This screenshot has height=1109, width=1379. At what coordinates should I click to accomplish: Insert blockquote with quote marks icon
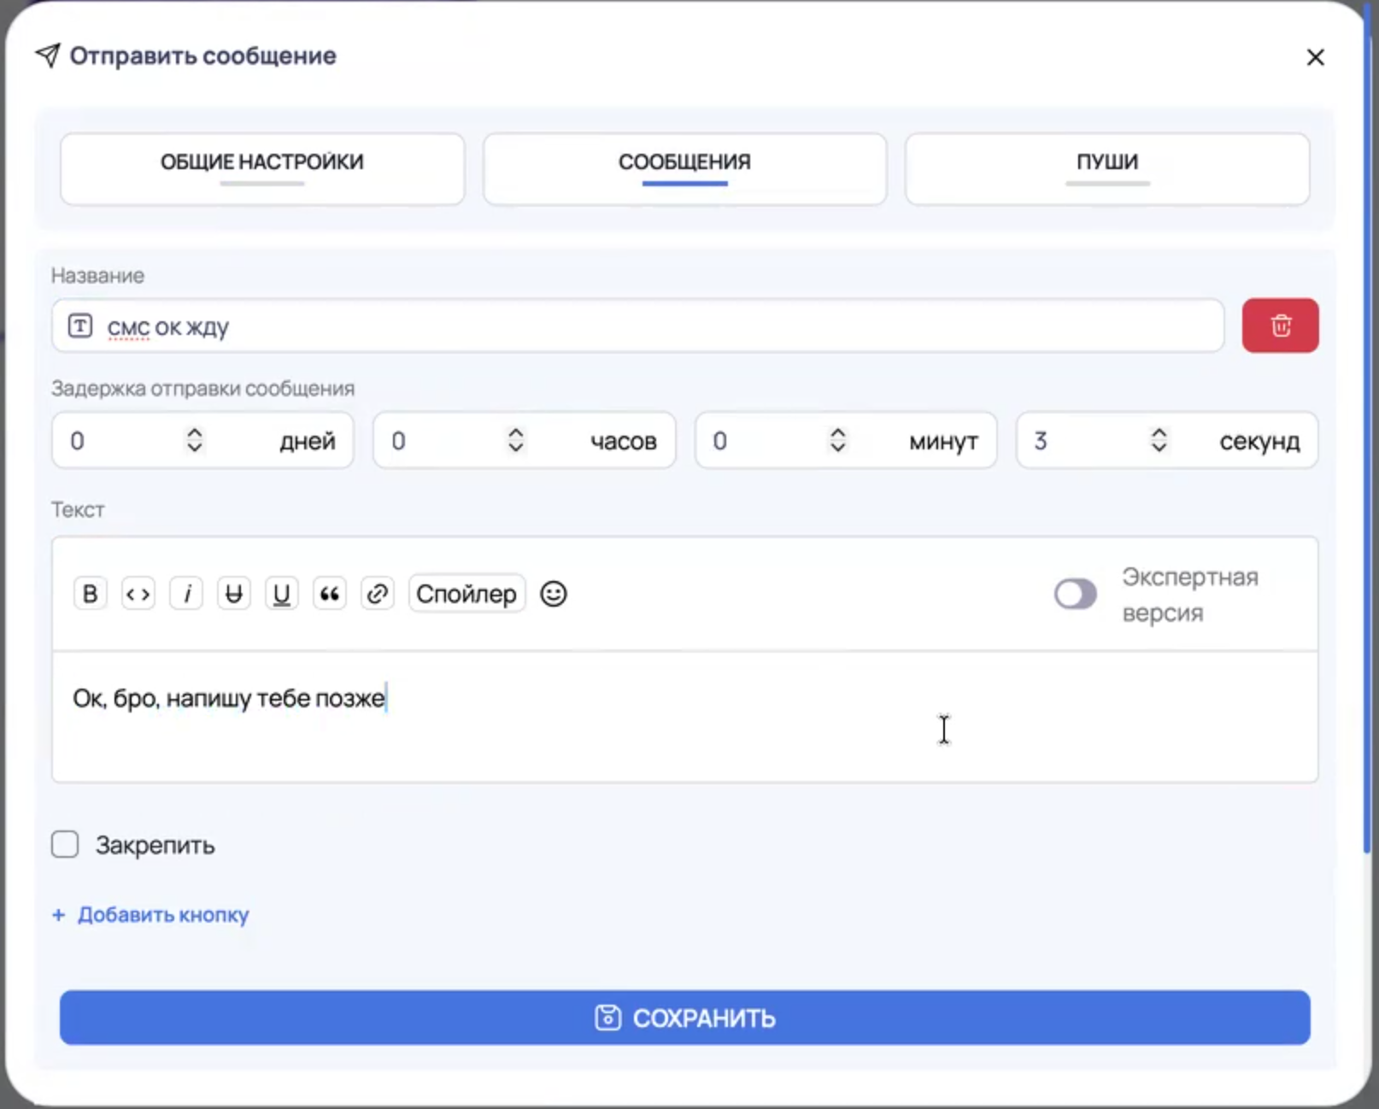coord(329,594)
